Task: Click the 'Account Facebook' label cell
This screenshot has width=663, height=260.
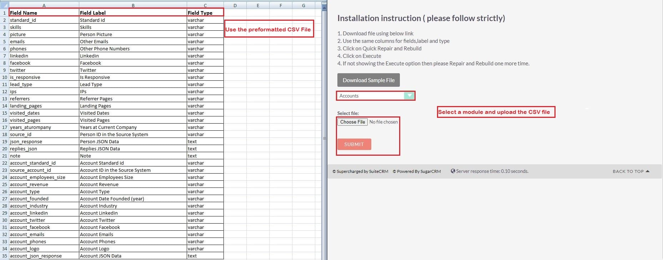Action: pyautogui.click(x=133, y=227)
